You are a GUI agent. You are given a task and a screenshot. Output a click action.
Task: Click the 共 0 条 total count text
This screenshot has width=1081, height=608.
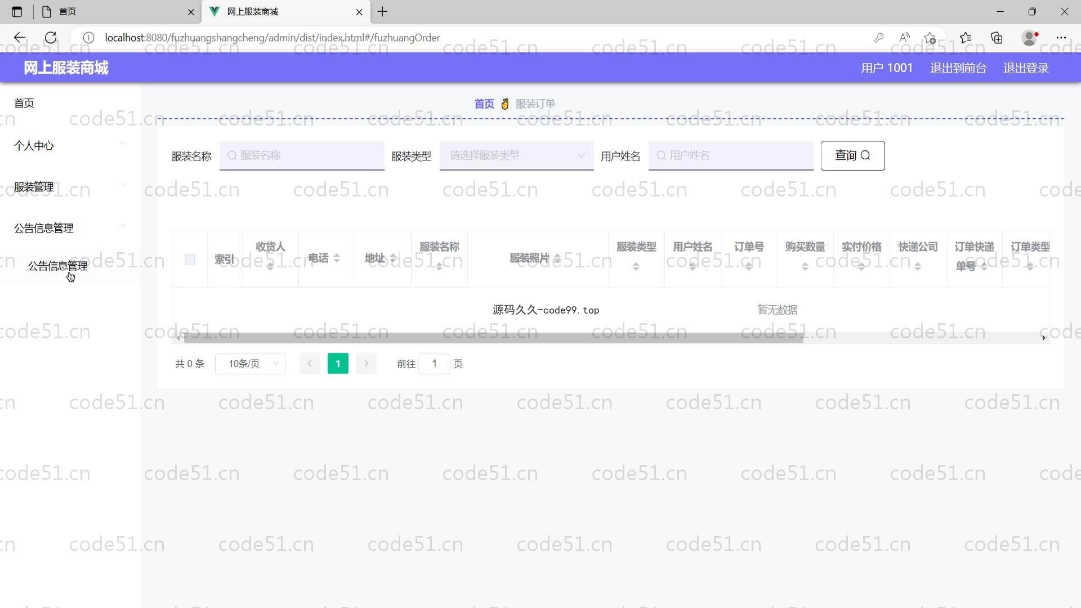pyautogui.click(x=190, y=364)
